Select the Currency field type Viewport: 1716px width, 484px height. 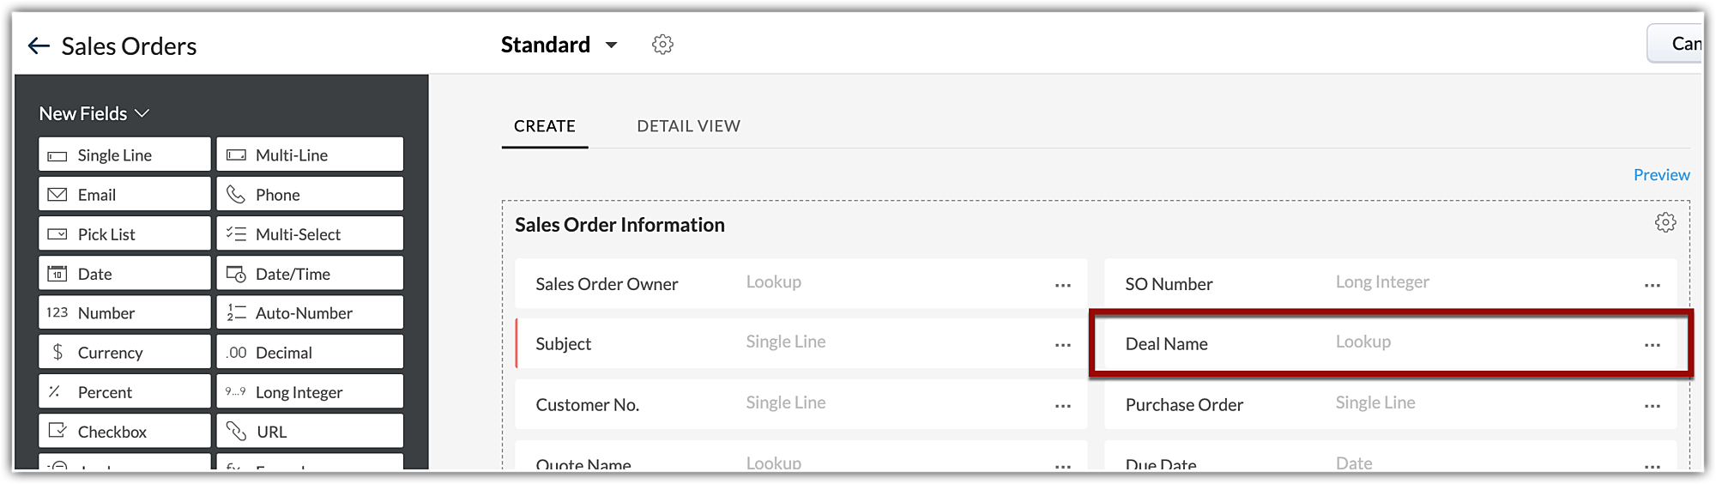click(124, 353)
